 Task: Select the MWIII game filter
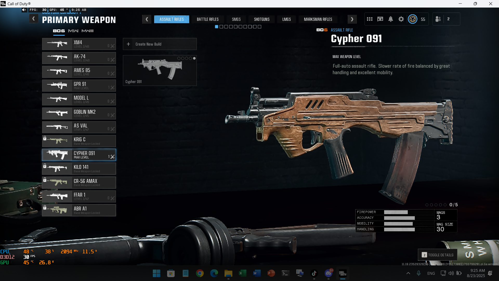point(88,31)
